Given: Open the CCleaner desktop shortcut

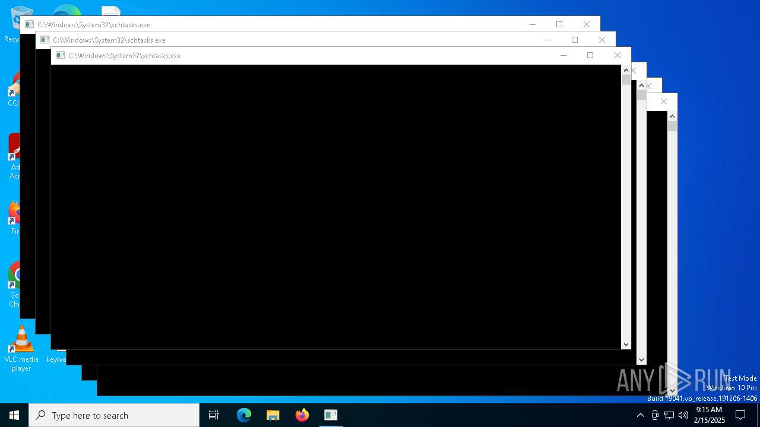Looking at the screenshot, I should click(x=14, y=90).
